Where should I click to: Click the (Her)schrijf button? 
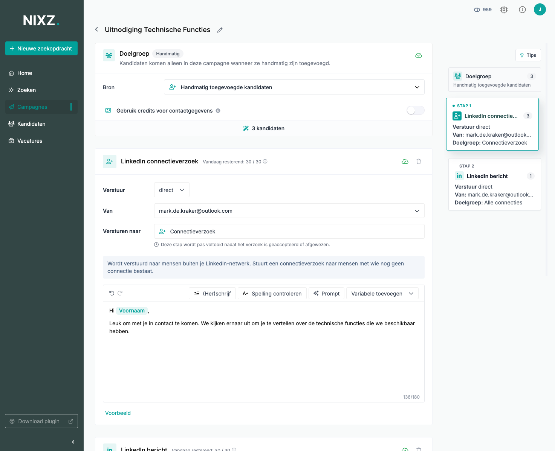click(213, 293)
